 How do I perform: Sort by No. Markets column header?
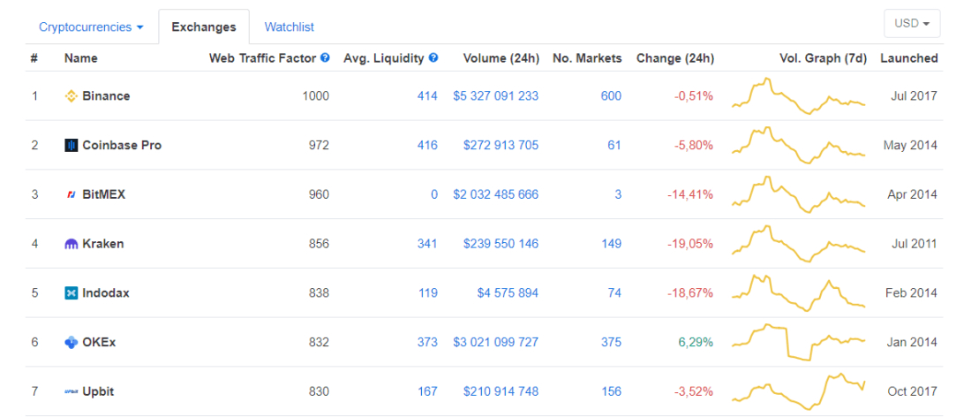587,58
